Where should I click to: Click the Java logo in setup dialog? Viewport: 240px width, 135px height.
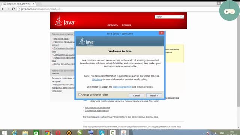[87, 42]
